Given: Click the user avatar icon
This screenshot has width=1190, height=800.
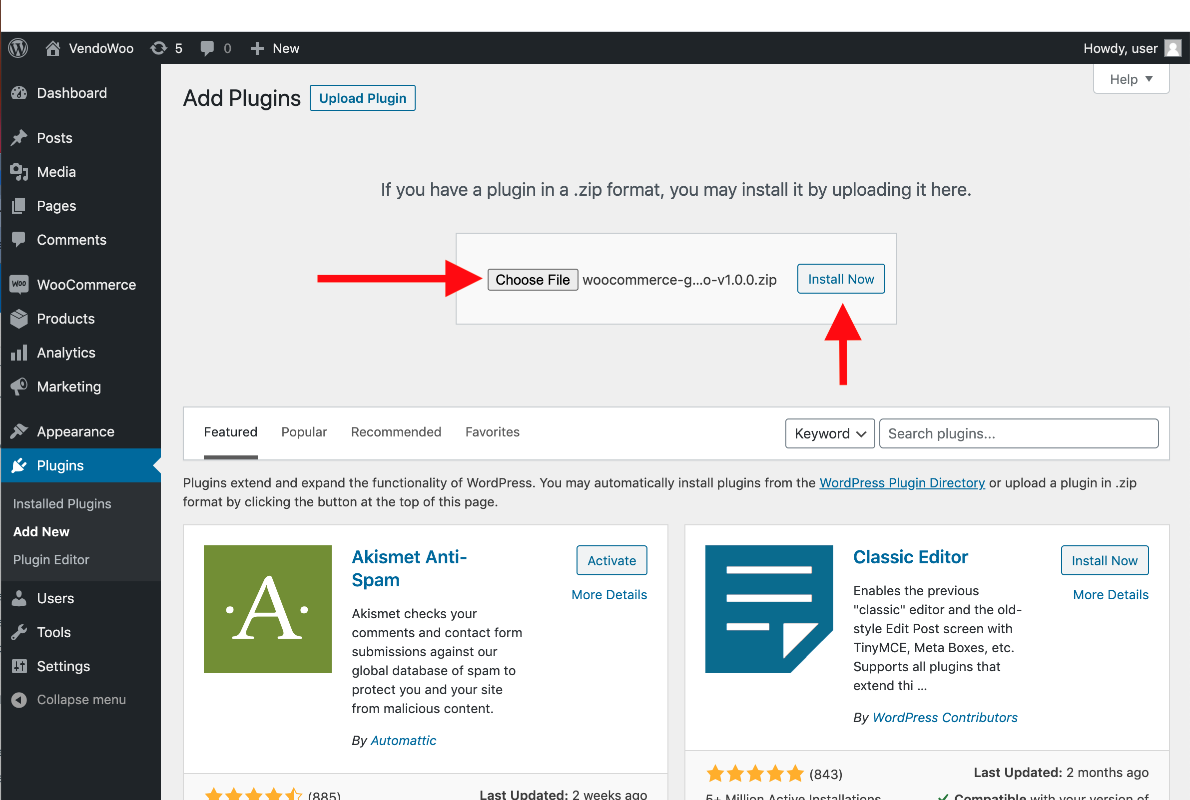Looking at the screenshot, I should pyautogui.click(x=1172, y=48).
